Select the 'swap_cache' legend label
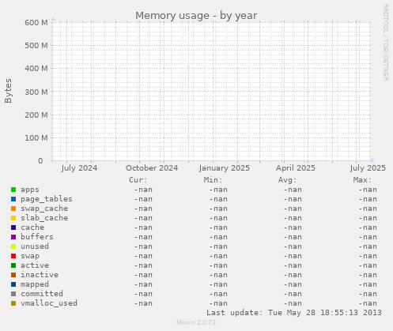The width and height of the screenshot is (393, 331). coord(44,209)
